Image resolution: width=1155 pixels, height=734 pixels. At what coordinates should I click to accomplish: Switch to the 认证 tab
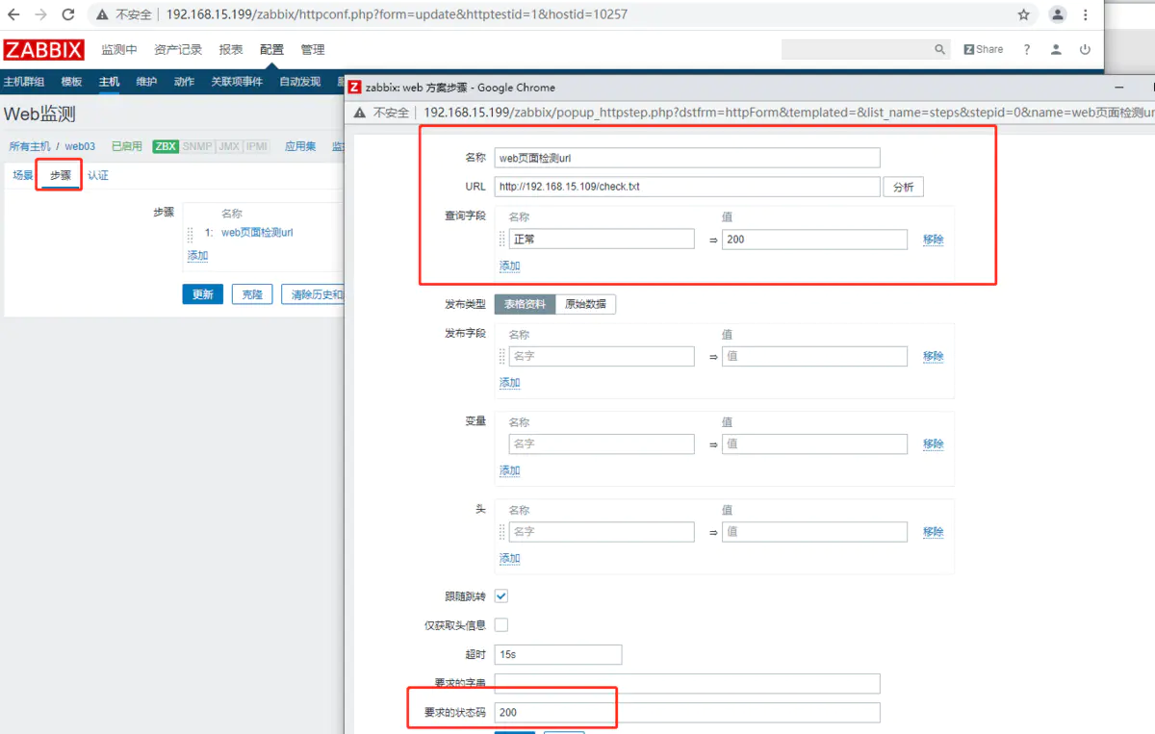pos(98,175)
